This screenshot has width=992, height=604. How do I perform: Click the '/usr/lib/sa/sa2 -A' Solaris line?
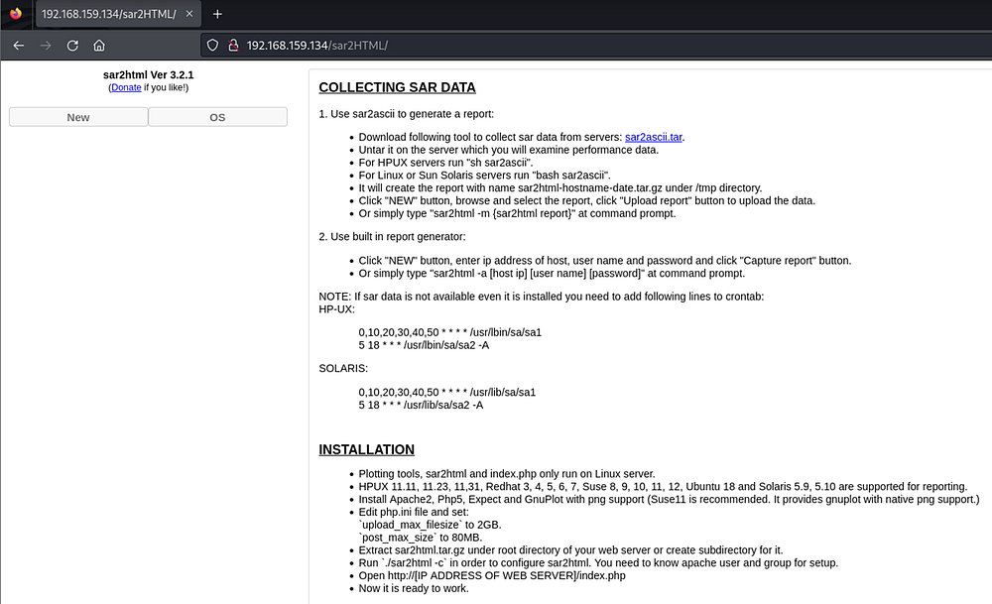click(x=421, y=405)
